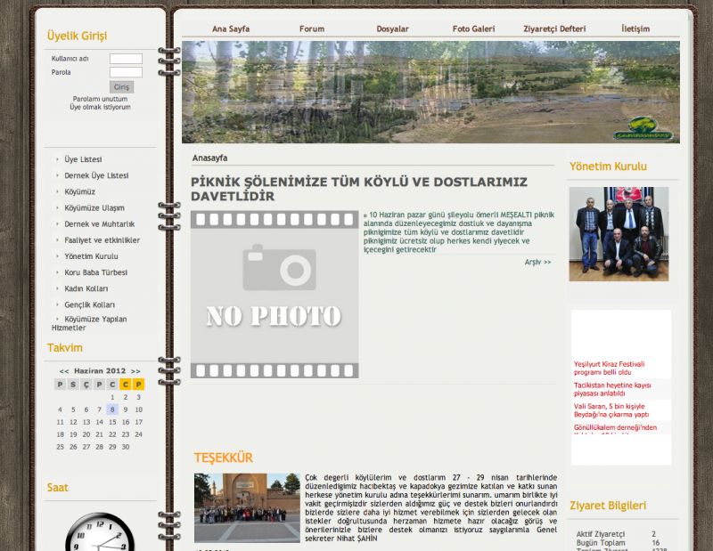Go to next month in calendar

135,371
